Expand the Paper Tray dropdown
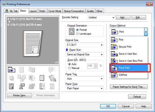155x112 pixels. (x=84, y=79)
